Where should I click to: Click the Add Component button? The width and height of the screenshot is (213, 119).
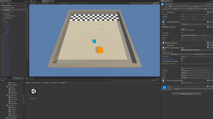tap(187, 94)
